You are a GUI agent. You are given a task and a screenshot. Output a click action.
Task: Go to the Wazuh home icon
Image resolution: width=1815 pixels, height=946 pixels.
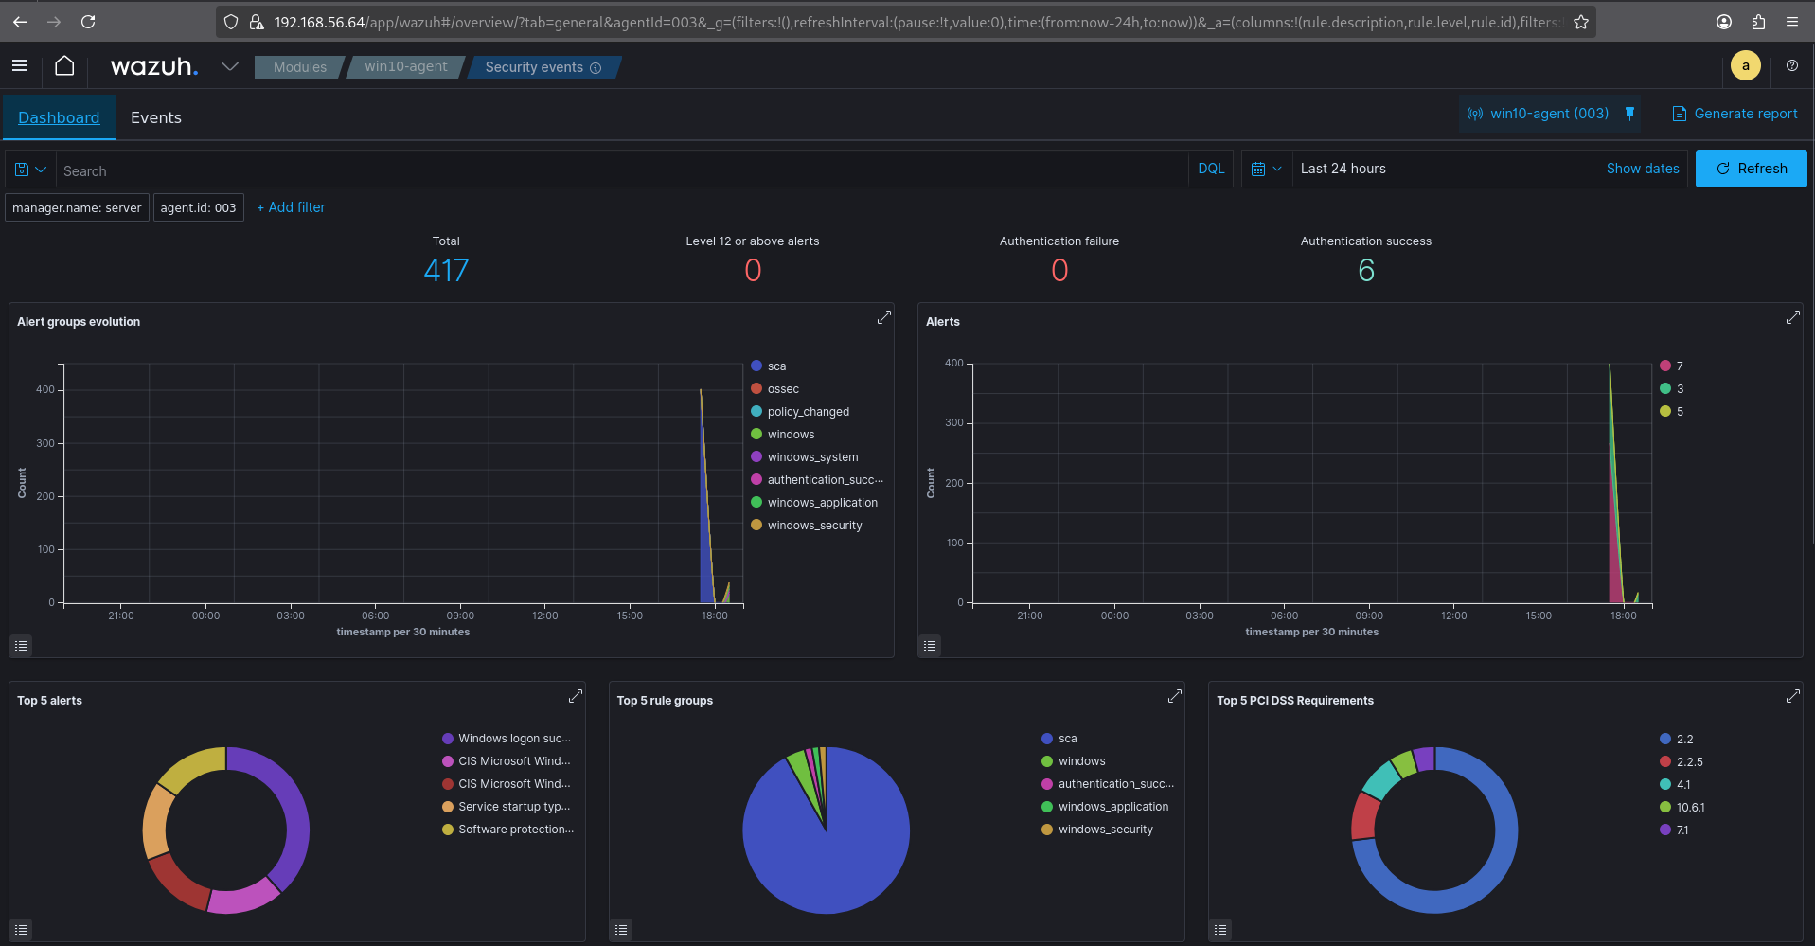[64, 66]
